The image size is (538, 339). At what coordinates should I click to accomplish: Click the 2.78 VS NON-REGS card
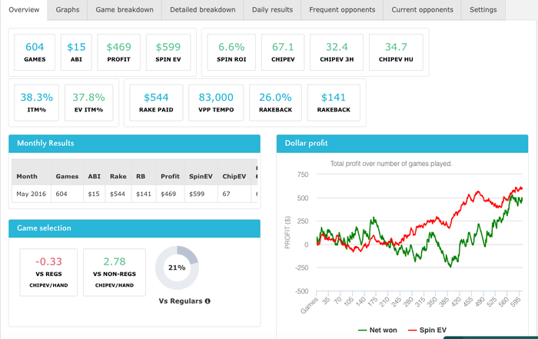tap(115, 272)
